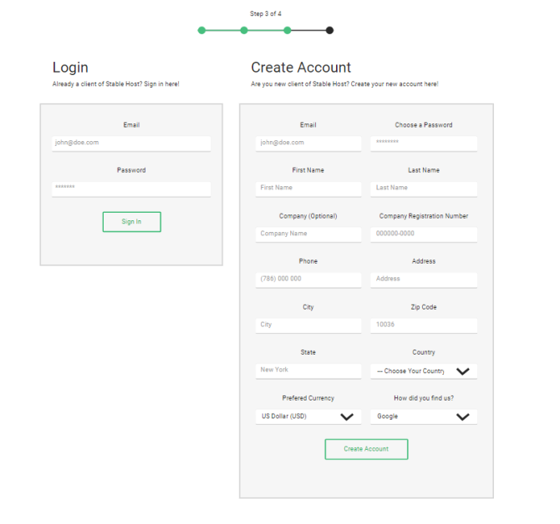Click the Last Name input

424,189
